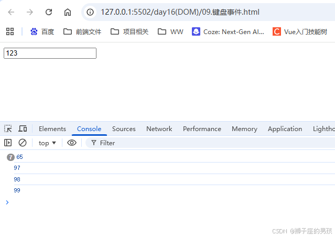The height and width of the screenshot is (237, 335).
Task: Click the repeat count badge 7
Action: (x=10, y=157)
